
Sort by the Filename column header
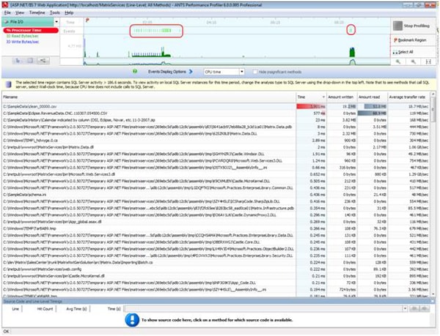point(149,97)
